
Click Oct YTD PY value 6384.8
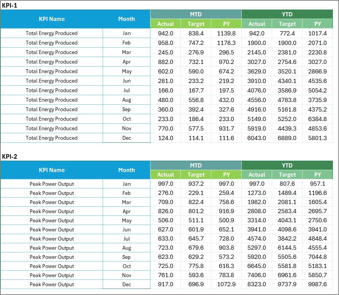coord(318,119)
